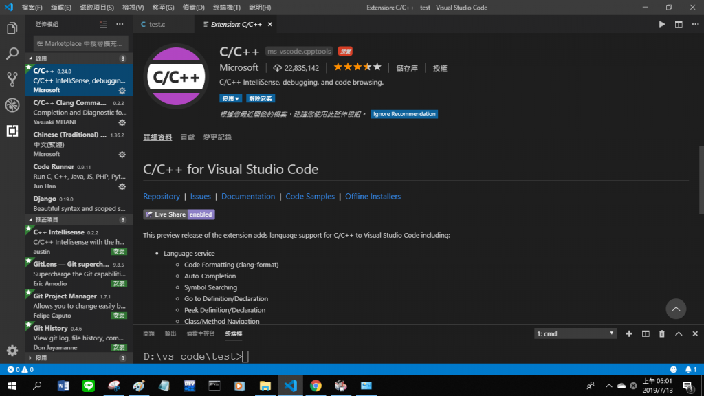Open the disable (停用) dropdown button
The height and width of the screenshot is (396, 704).
[231, 98]
